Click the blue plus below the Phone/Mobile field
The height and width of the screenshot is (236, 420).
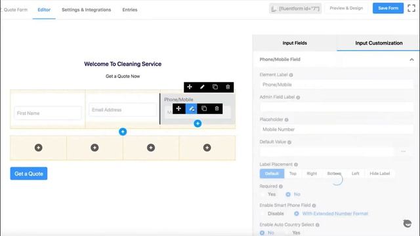point(198,124)
